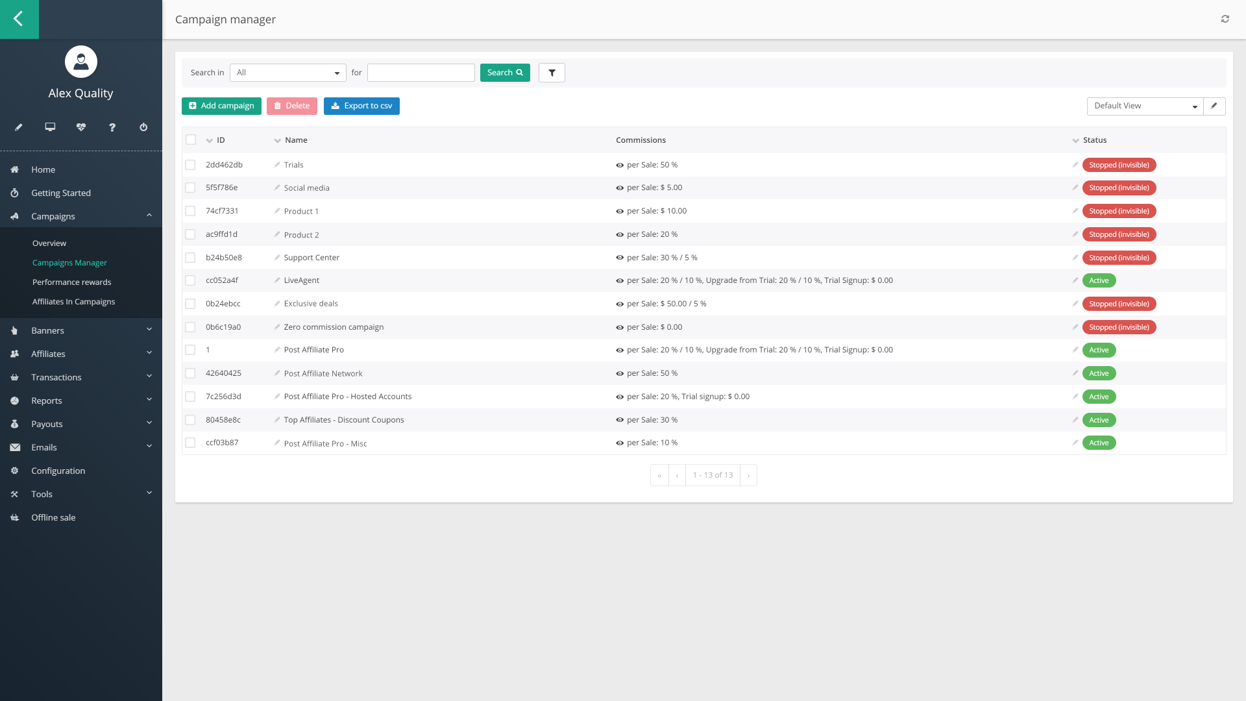The image size is (1246, 701).
Task: Navigate to Performance rewards in the sidebar
Action: 71,282
